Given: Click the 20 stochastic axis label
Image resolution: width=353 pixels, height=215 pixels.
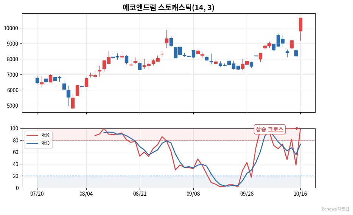Looking at the screenshot, I should click(16, 176).
